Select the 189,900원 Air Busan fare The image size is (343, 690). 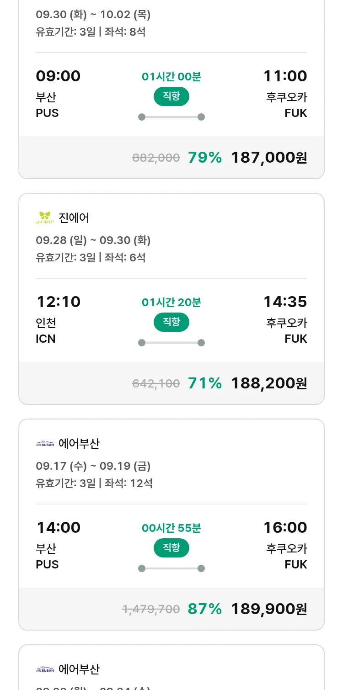[269, 609]
